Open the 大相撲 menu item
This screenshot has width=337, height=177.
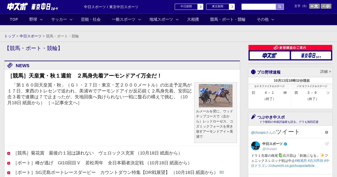point(193,19)
